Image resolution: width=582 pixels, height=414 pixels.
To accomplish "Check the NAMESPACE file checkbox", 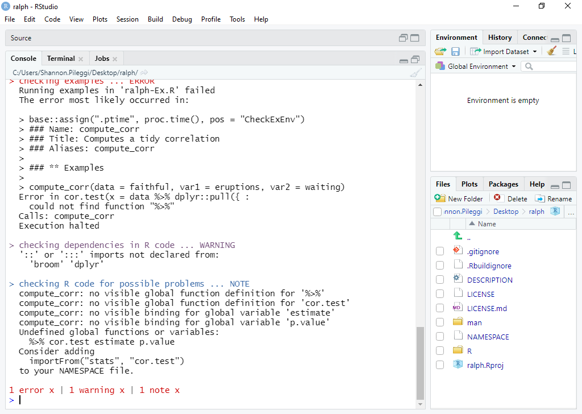I will (x=440, y=337).
